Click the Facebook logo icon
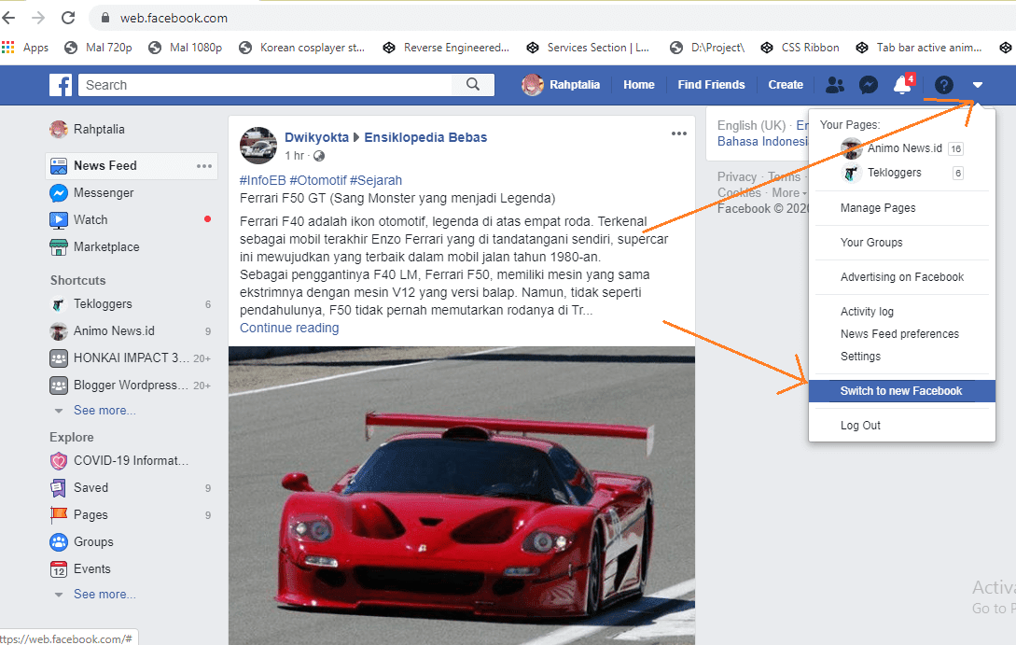This screenshot has width=1016, height=645. (61, 85)
